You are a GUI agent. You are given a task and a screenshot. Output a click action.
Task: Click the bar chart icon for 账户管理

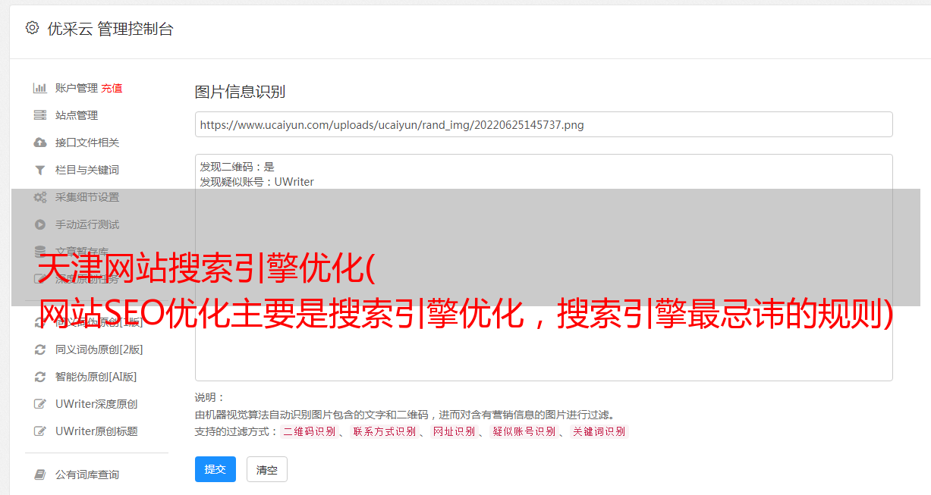coord(40,88)
